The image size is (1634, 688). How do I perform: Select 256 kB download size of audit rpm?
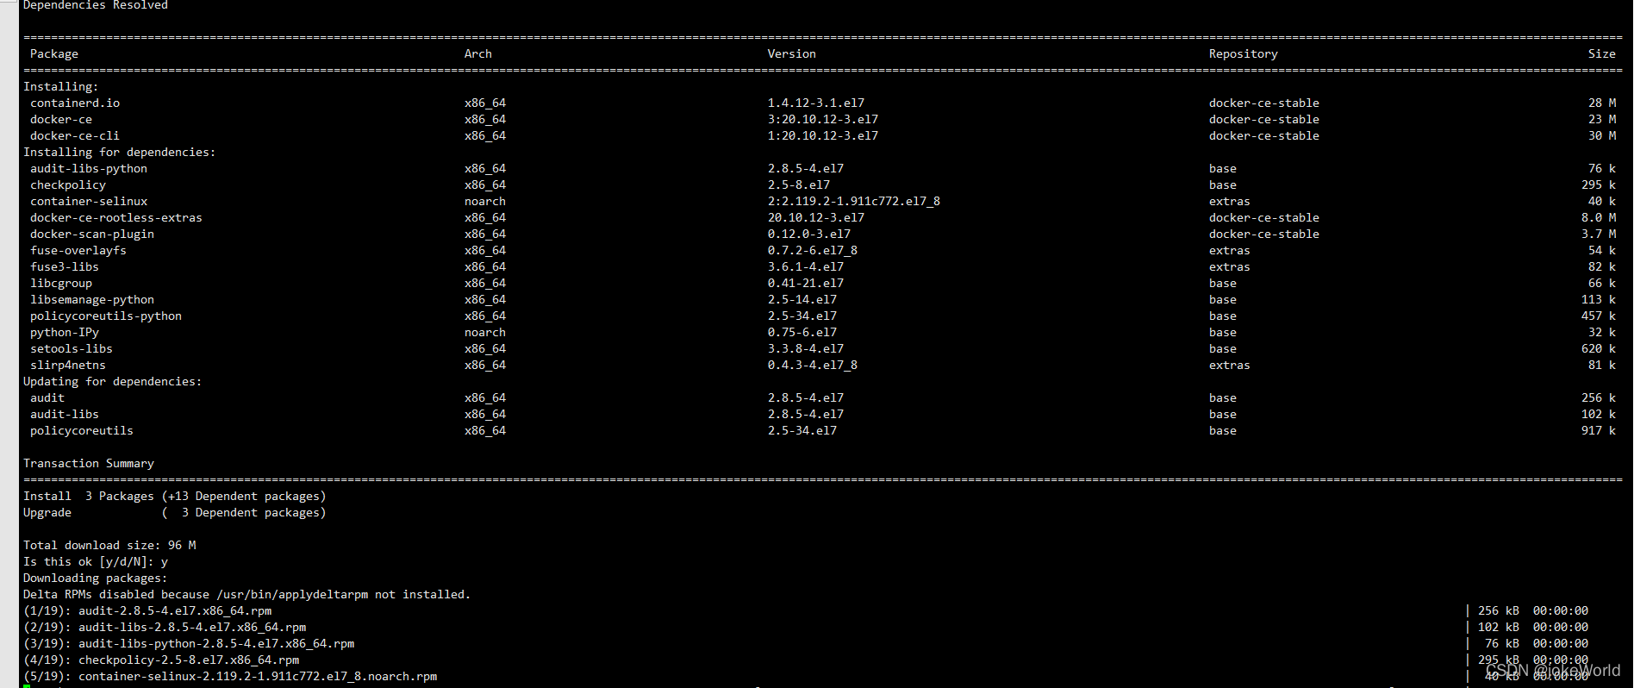(1499, 610)
